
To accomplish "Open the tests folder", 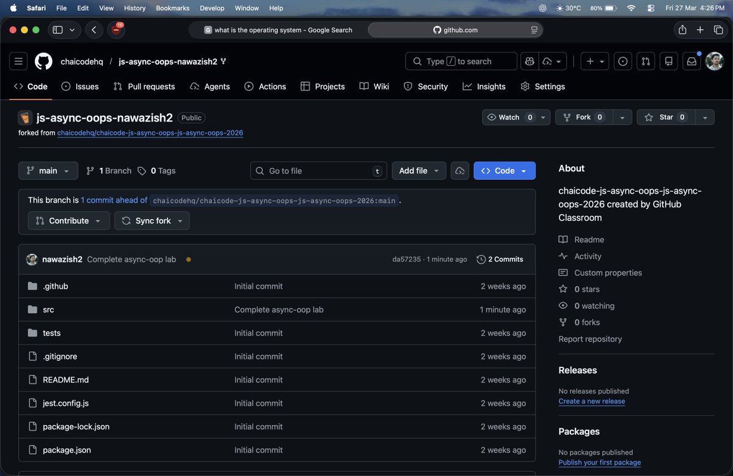I will [51, 333].
